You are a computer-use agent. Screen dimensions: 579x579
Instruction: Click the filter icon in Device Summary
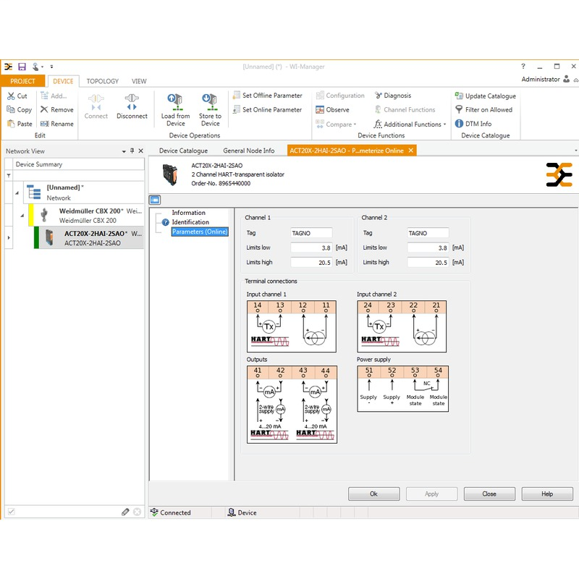tap(9, 176)
